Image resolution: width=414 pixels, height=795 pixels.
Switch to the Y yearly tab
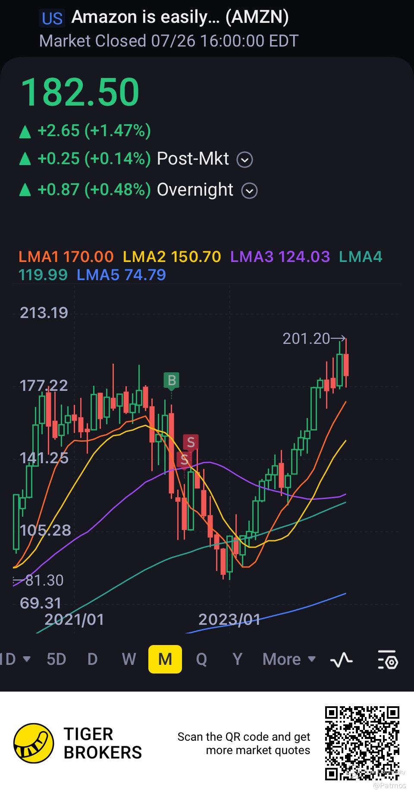pyautogui.click(x=237, y=659)
